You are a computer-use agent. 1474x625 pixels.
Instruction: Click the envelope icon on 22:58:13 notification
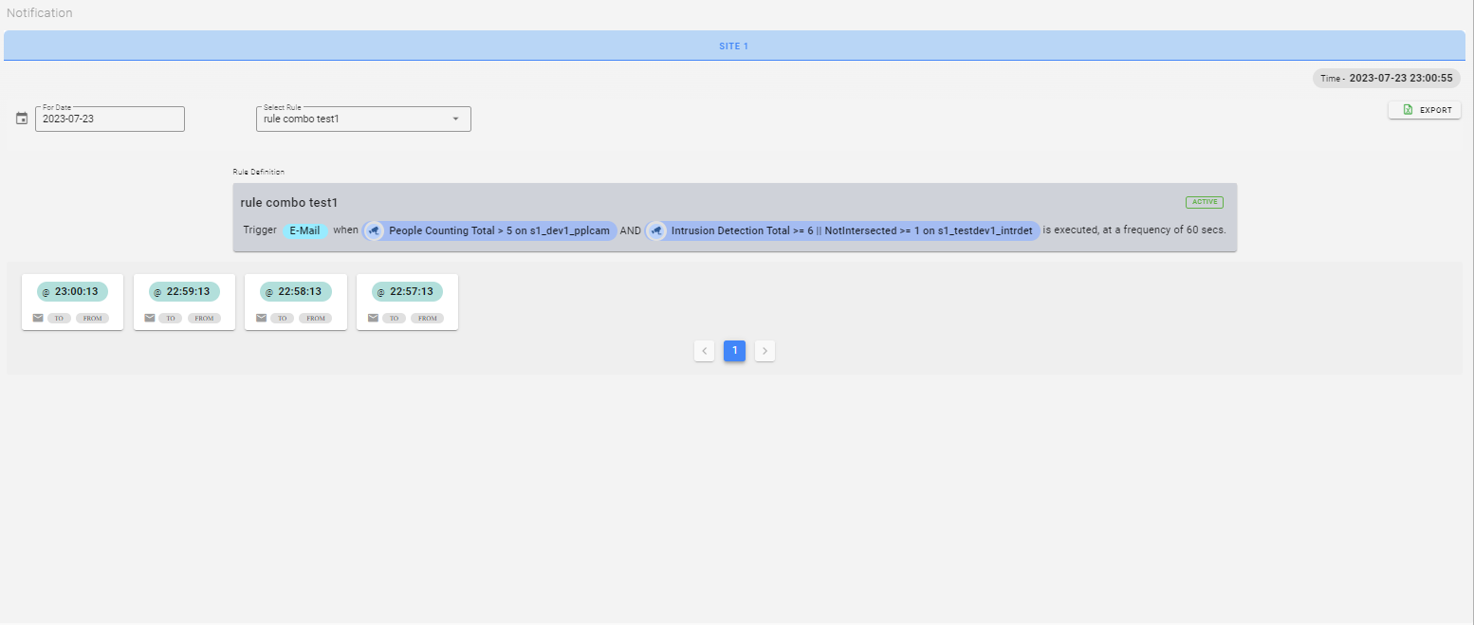262,318
